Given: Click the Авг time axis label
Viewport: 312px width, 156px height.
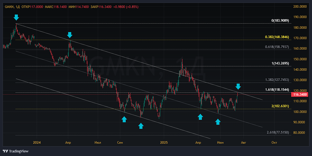Looking at the screenshot, I should (243, 143).
